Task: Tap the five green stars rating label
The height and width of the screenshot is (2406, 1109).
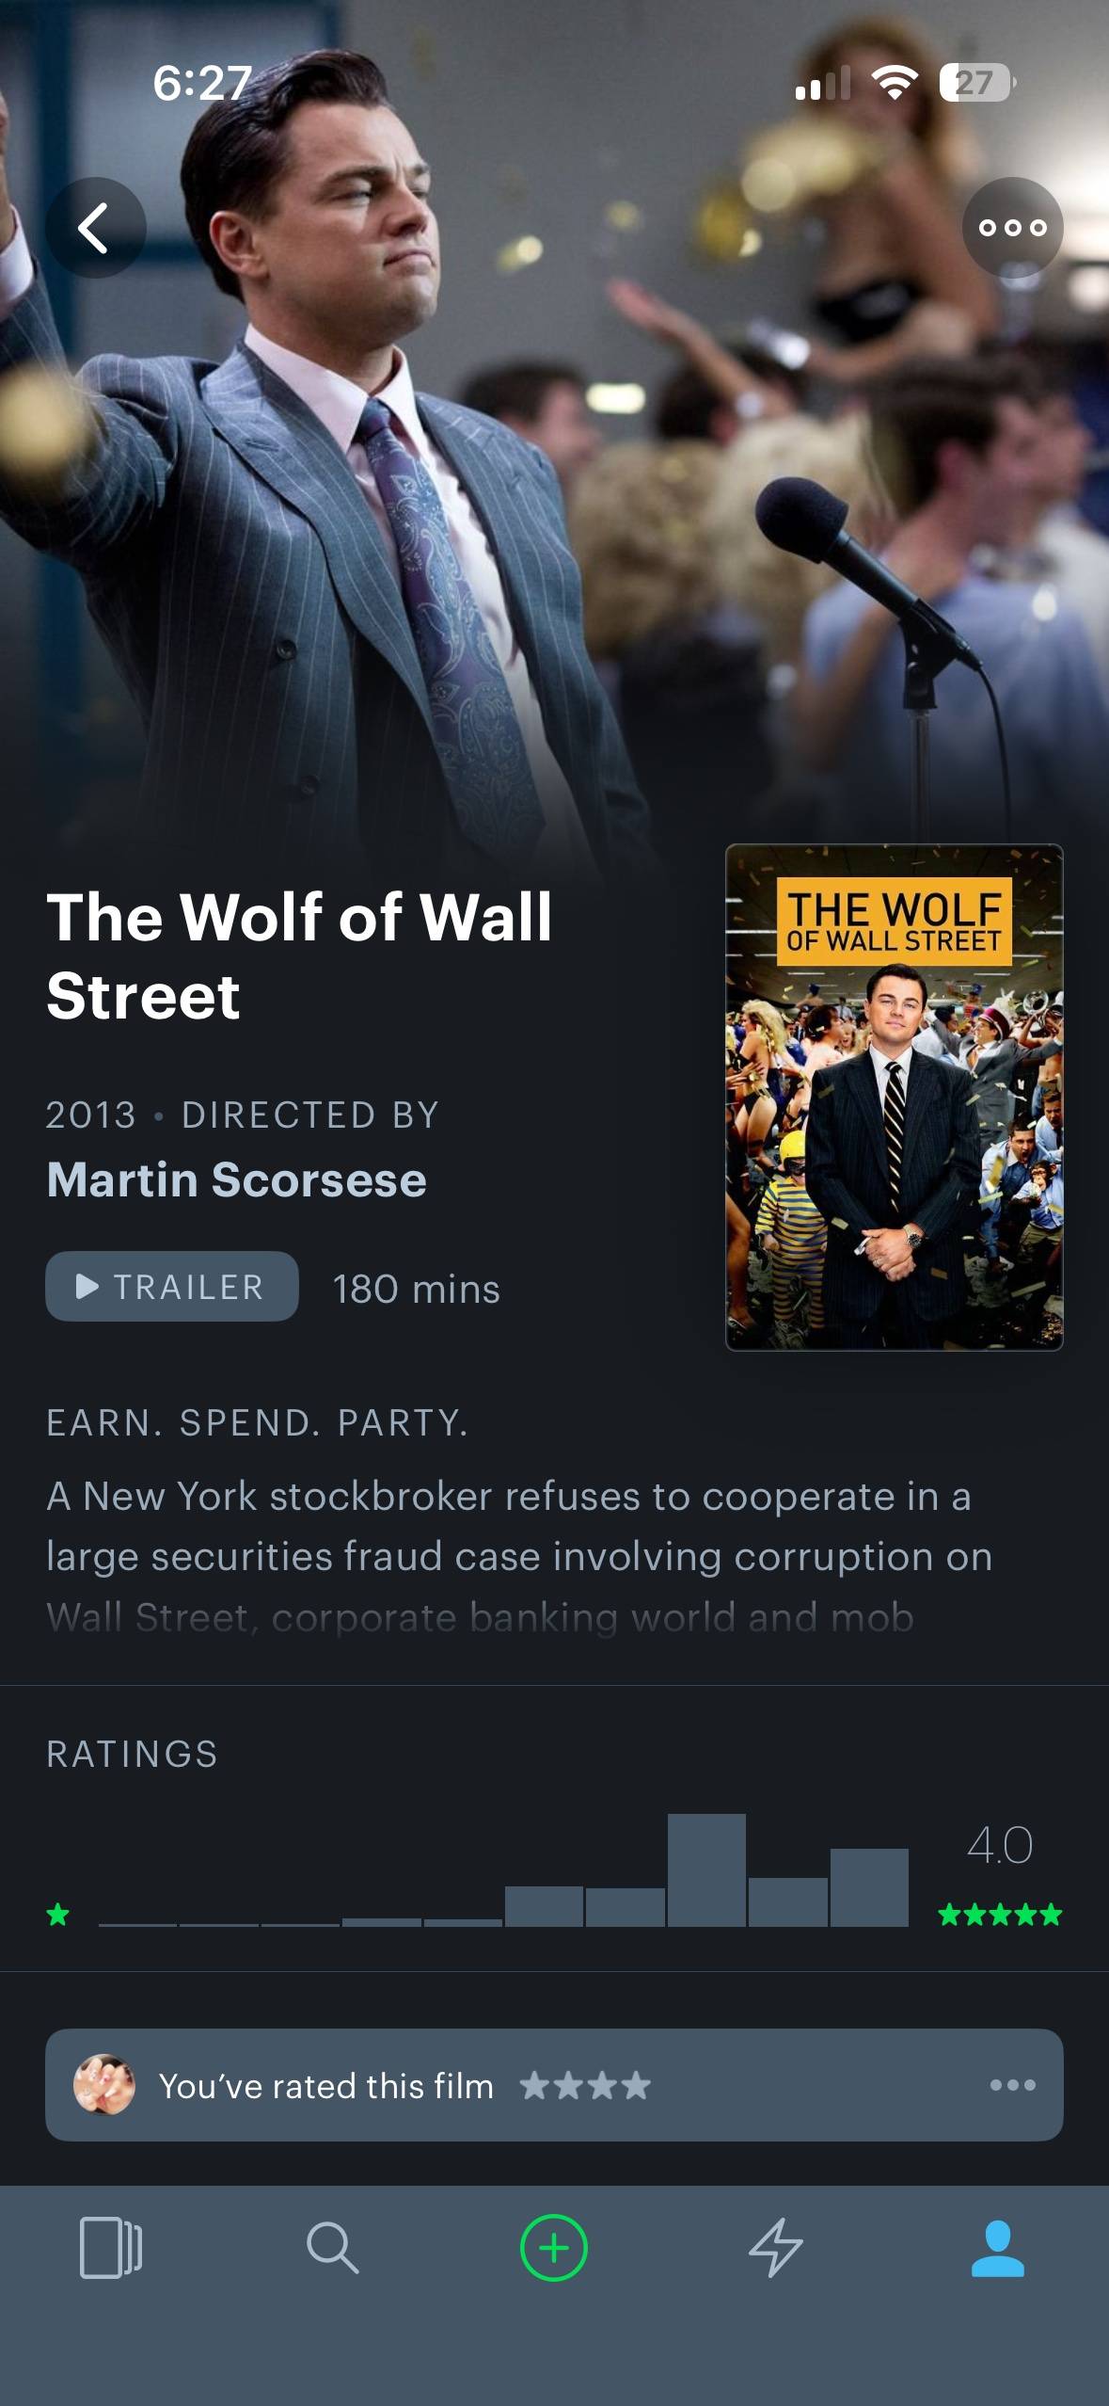Action: pyautogui.click(x=1000, y=1915)
